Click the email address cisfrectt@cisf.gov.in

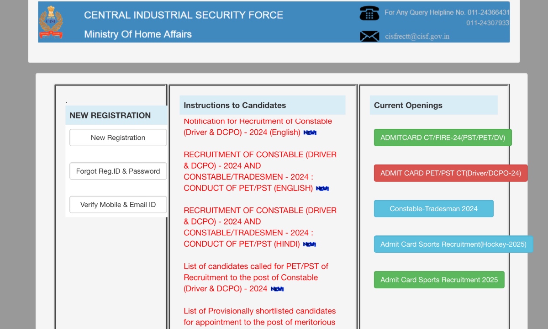point(417,37)
